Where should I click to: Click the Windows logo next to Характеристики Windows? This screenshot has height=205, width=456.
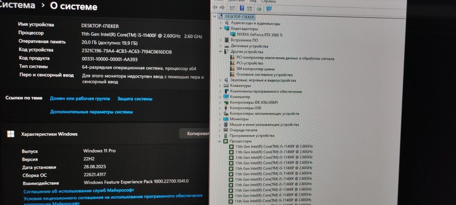11,134
